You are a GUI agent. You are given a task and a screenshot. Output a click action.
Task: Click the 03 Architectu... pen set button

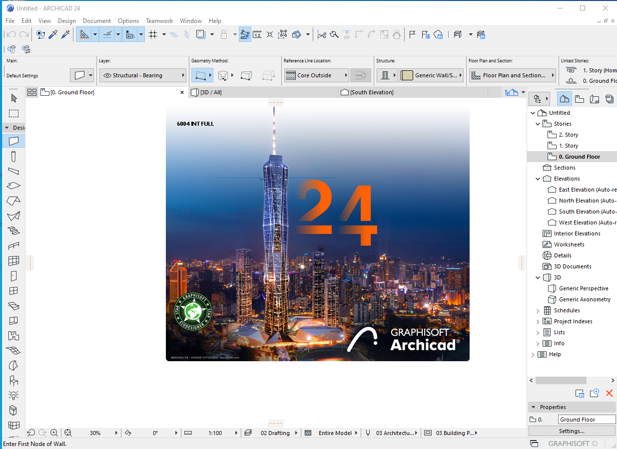(x=391, y=433)
